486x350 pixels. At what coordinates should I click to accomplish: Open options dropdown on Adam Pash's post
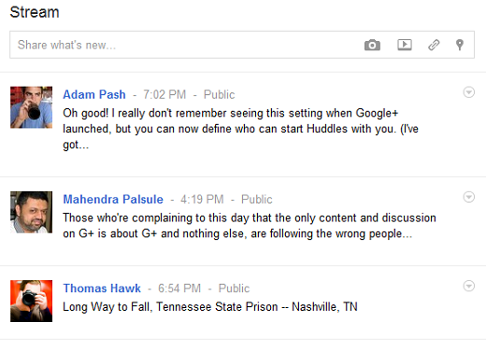click(469, 92)
